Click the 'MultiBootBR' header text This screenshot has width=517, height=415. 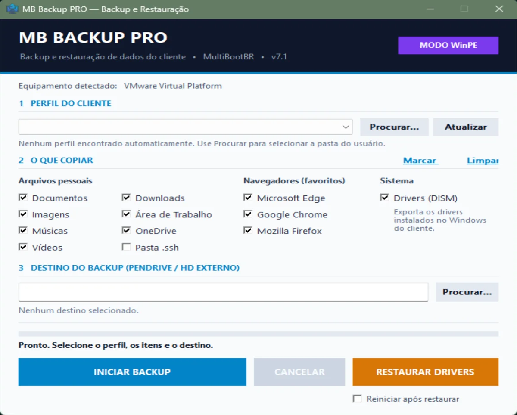click(228, 57)
